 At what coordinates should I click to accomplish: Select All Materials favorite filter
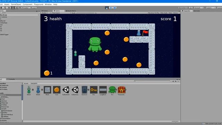(4, 85)
